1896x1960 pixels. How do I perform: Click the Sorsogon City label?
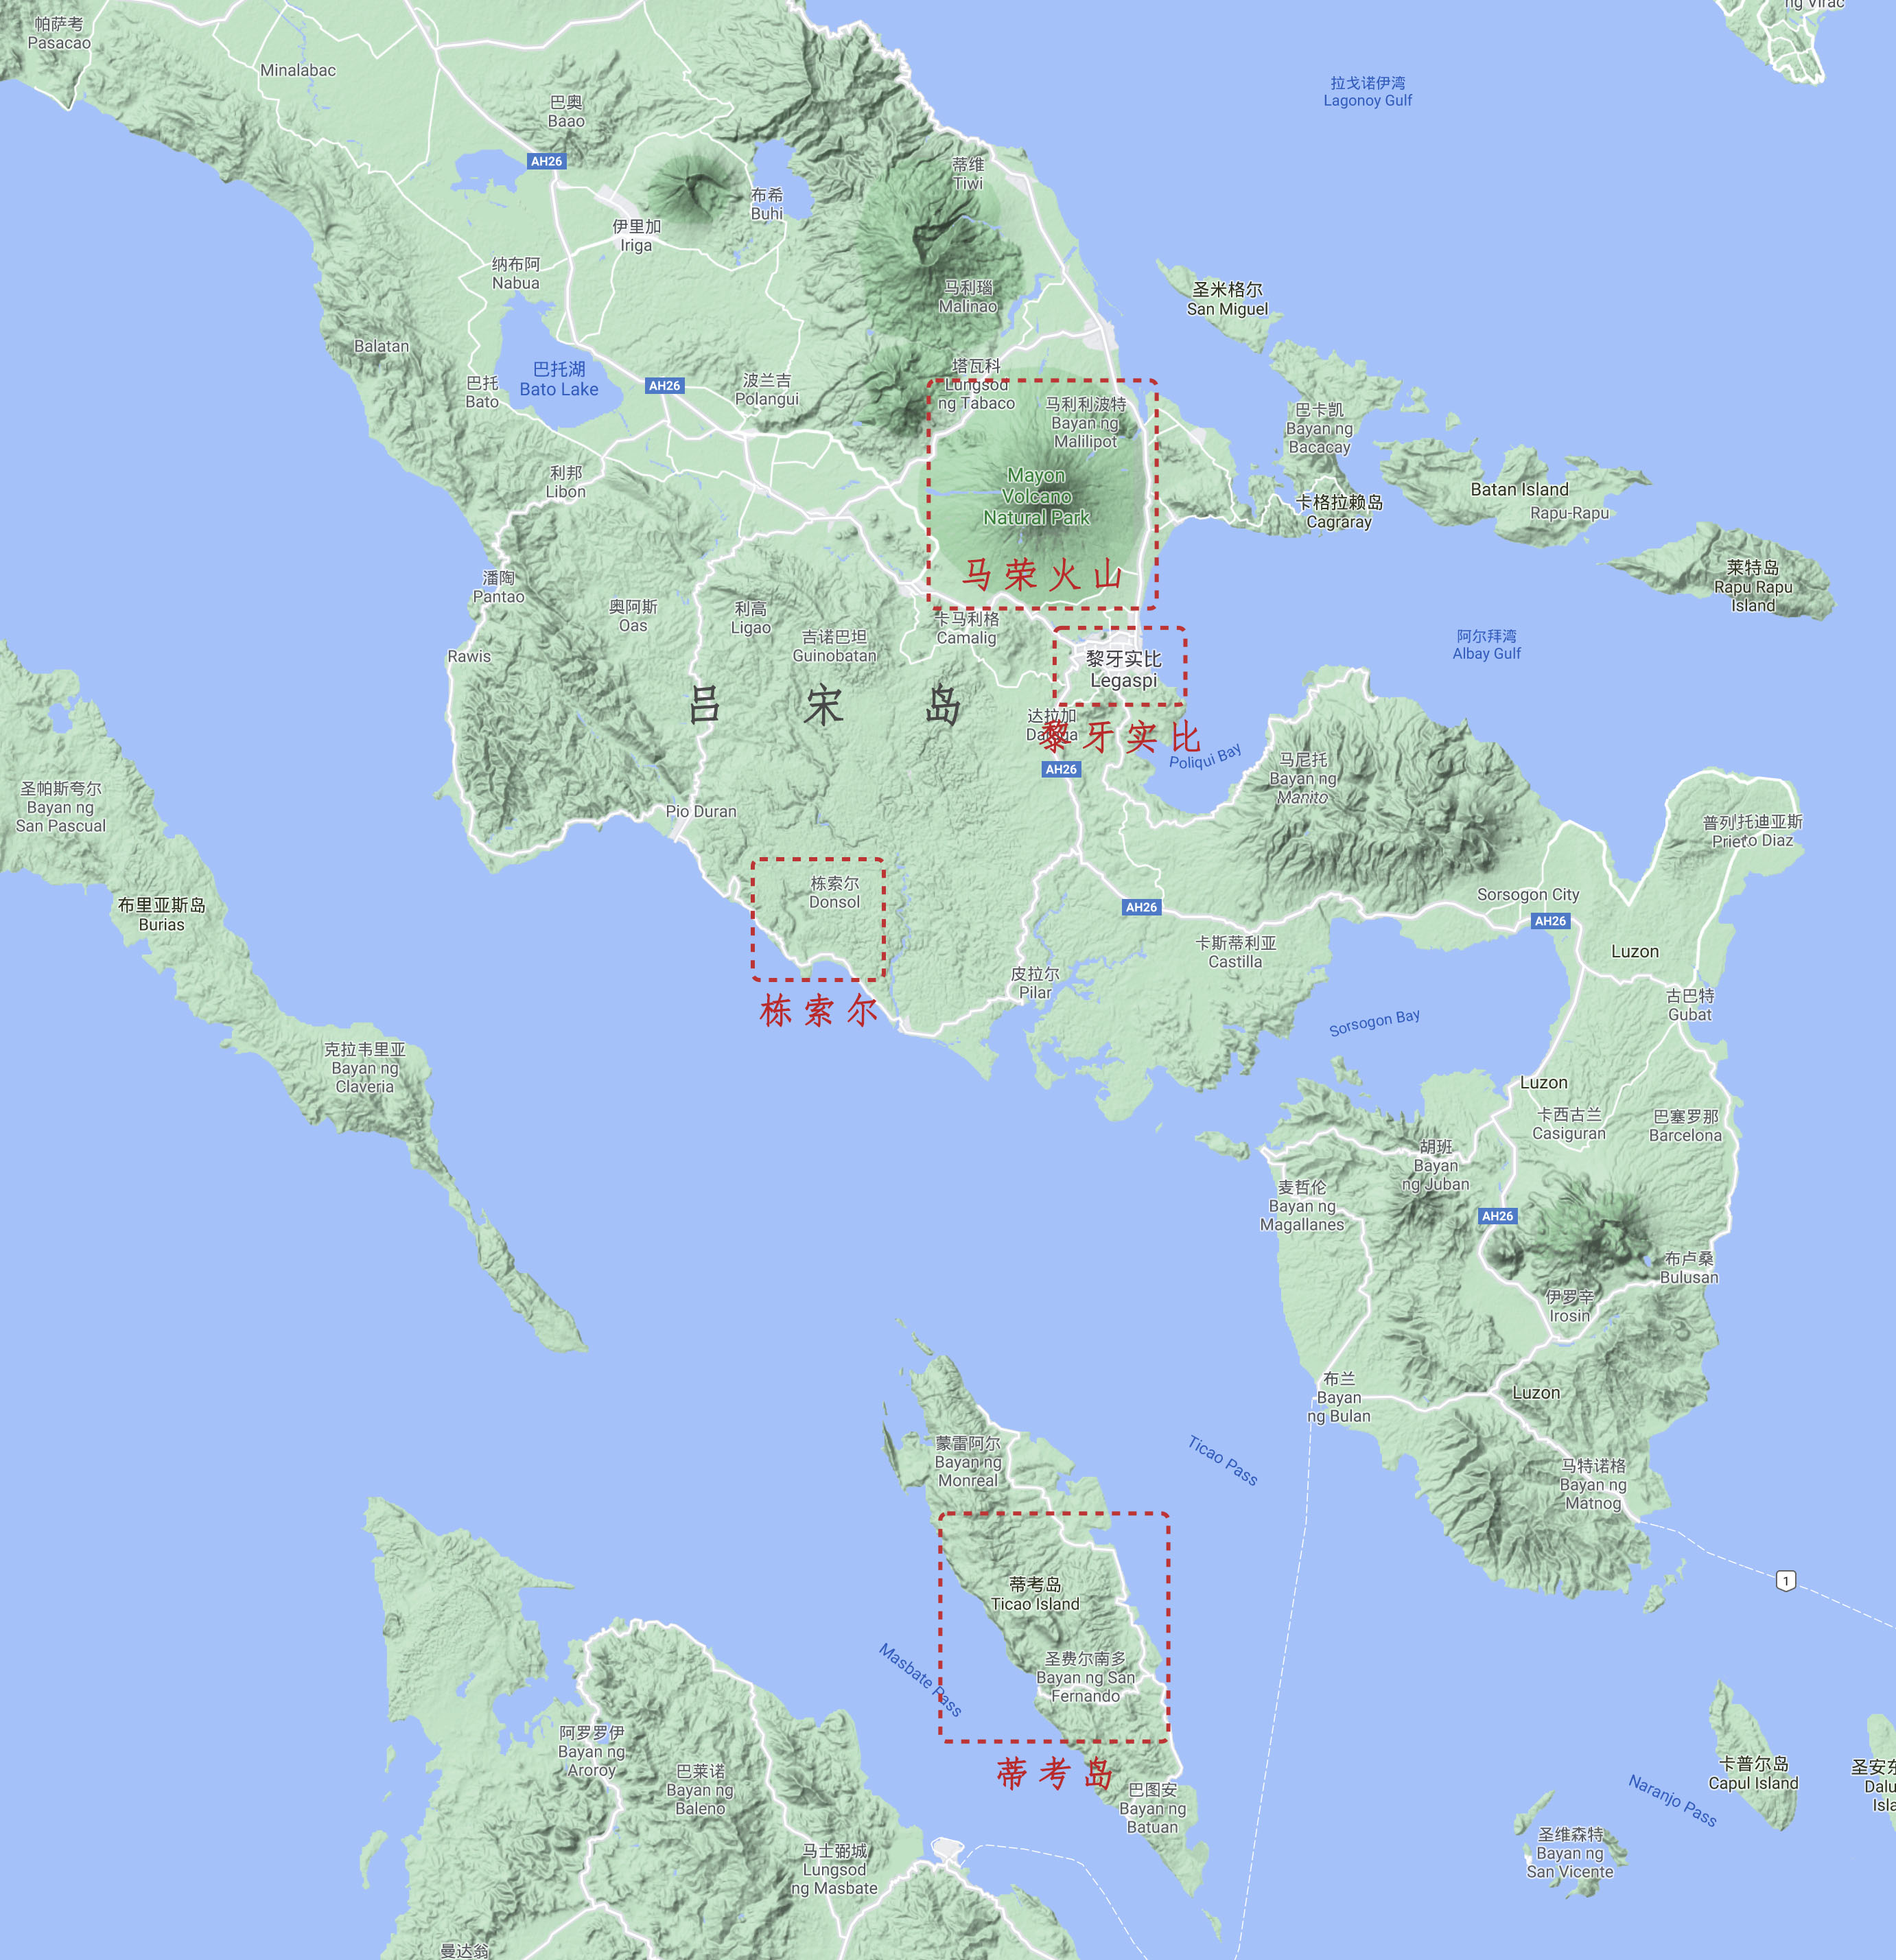coord(1527,894)
